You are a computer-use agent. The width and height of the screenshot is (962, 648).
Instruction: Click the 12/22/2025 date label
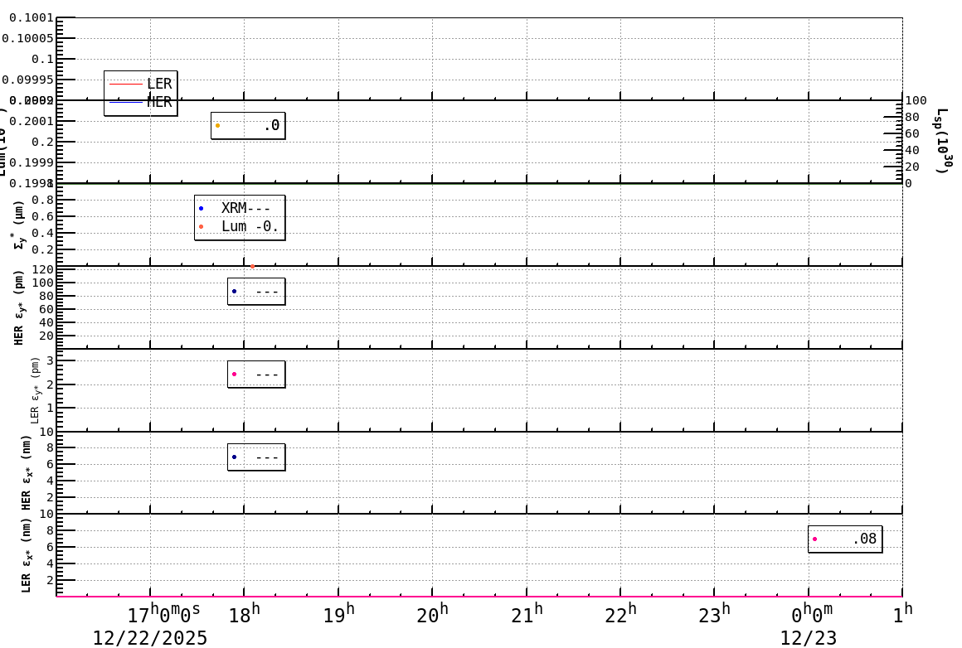click(149, 636)
